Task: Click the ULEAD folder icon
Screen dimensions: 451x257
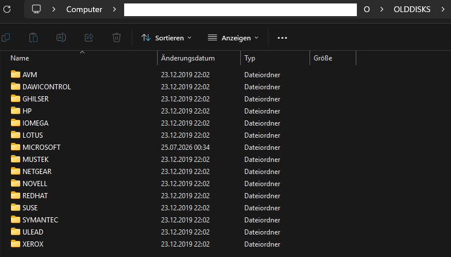Action: point(16,232)
